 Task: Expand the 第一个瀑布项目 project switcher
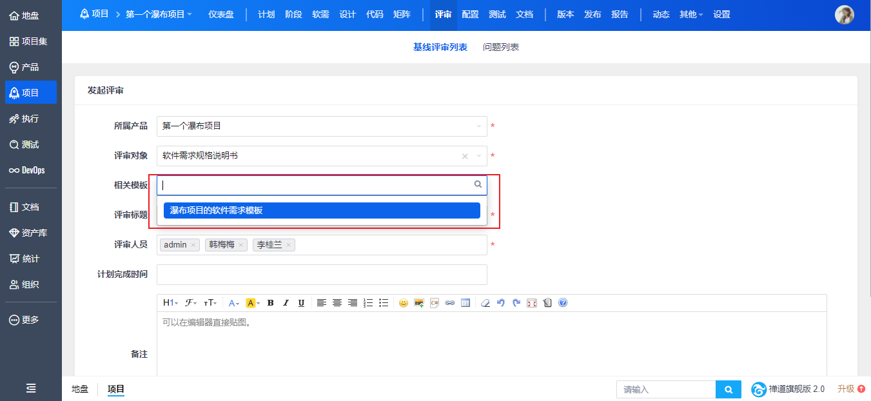[x=159, y=14]
